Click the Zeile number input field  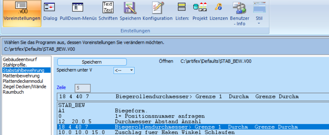83,88
